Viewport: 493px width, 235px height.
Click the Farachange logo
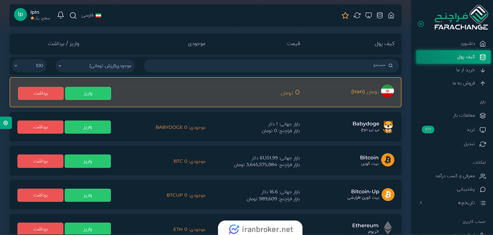(461, 18)
